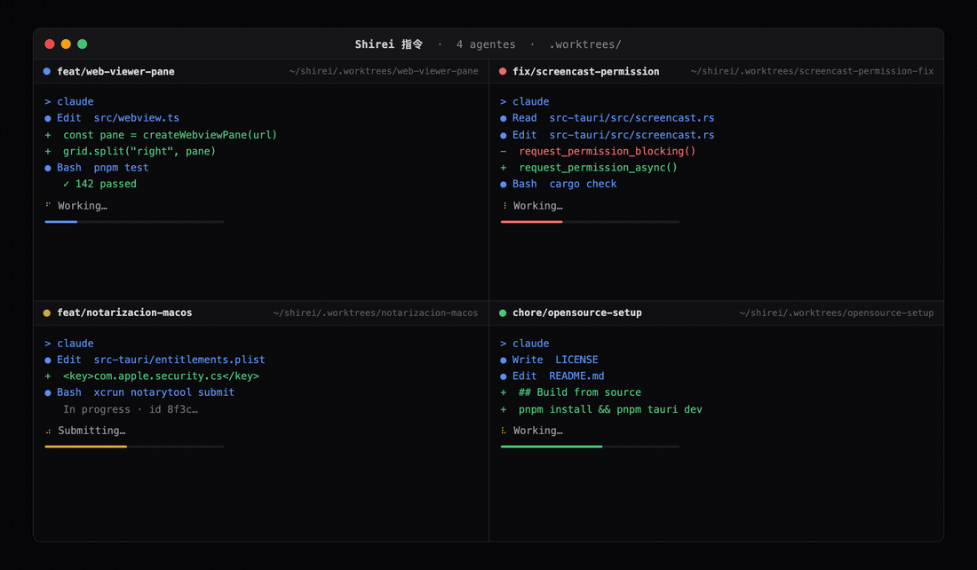
Task: Click the green progress bar in opensource-setup
Action: (x=552, y=447)
